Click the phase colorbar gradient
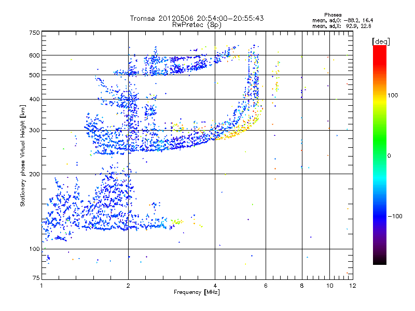Image resolution: width=415 pixels, height=311 pixels. pyautogui.click(x=380, y=155)
